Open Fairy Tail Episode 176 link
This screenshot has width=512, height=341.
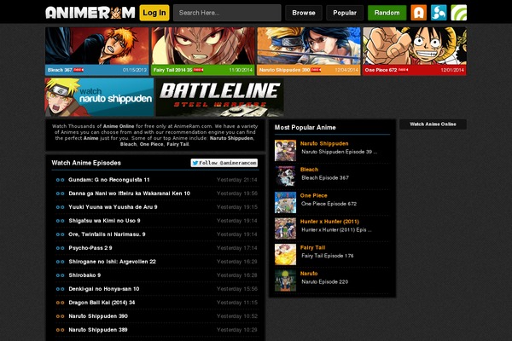[x=328, y=256]
